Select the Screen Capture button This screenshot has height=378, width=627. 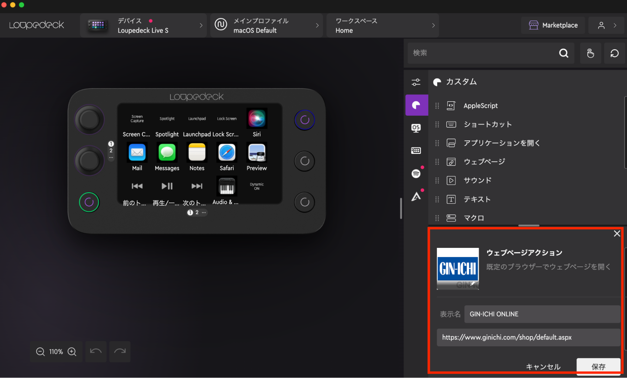coord(137,119)
